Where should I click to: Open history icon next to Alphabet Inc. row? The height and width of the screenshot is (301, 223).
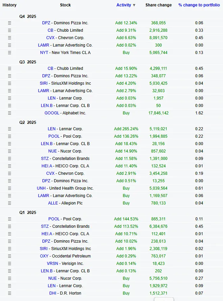click(9, 113)
